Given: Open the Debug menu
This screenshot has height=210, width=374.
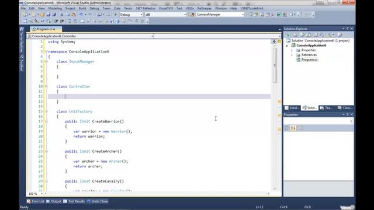Looking at the screenshot, I should click(94, 8).
